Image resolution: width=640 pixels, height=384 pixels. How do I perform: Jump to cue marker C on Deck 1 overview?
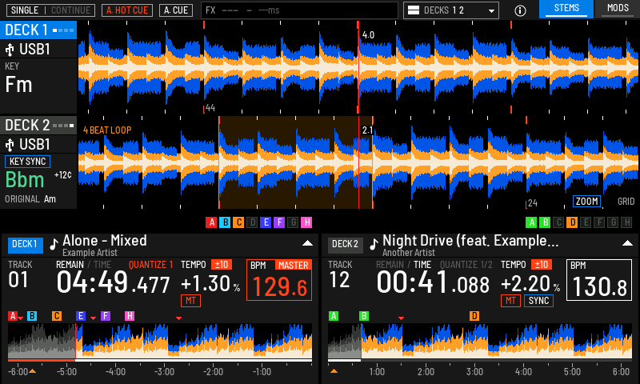pos(57,316)
